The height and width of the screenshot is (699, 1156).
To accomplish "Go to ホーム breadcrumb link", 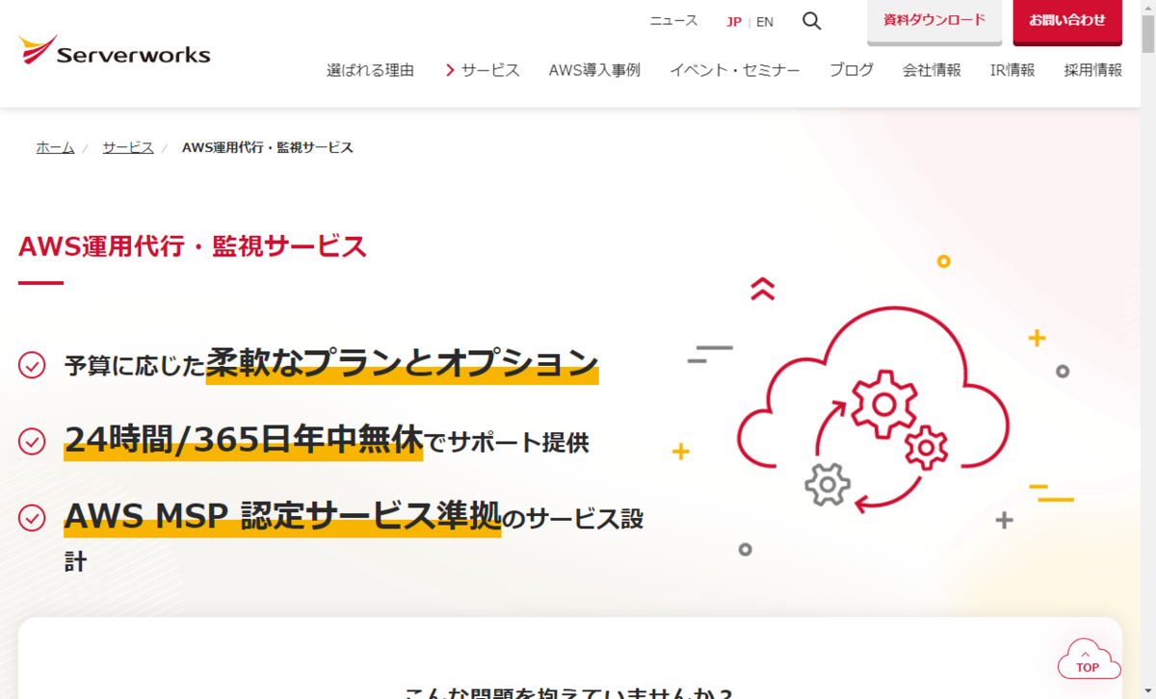I will click(55, 147).
